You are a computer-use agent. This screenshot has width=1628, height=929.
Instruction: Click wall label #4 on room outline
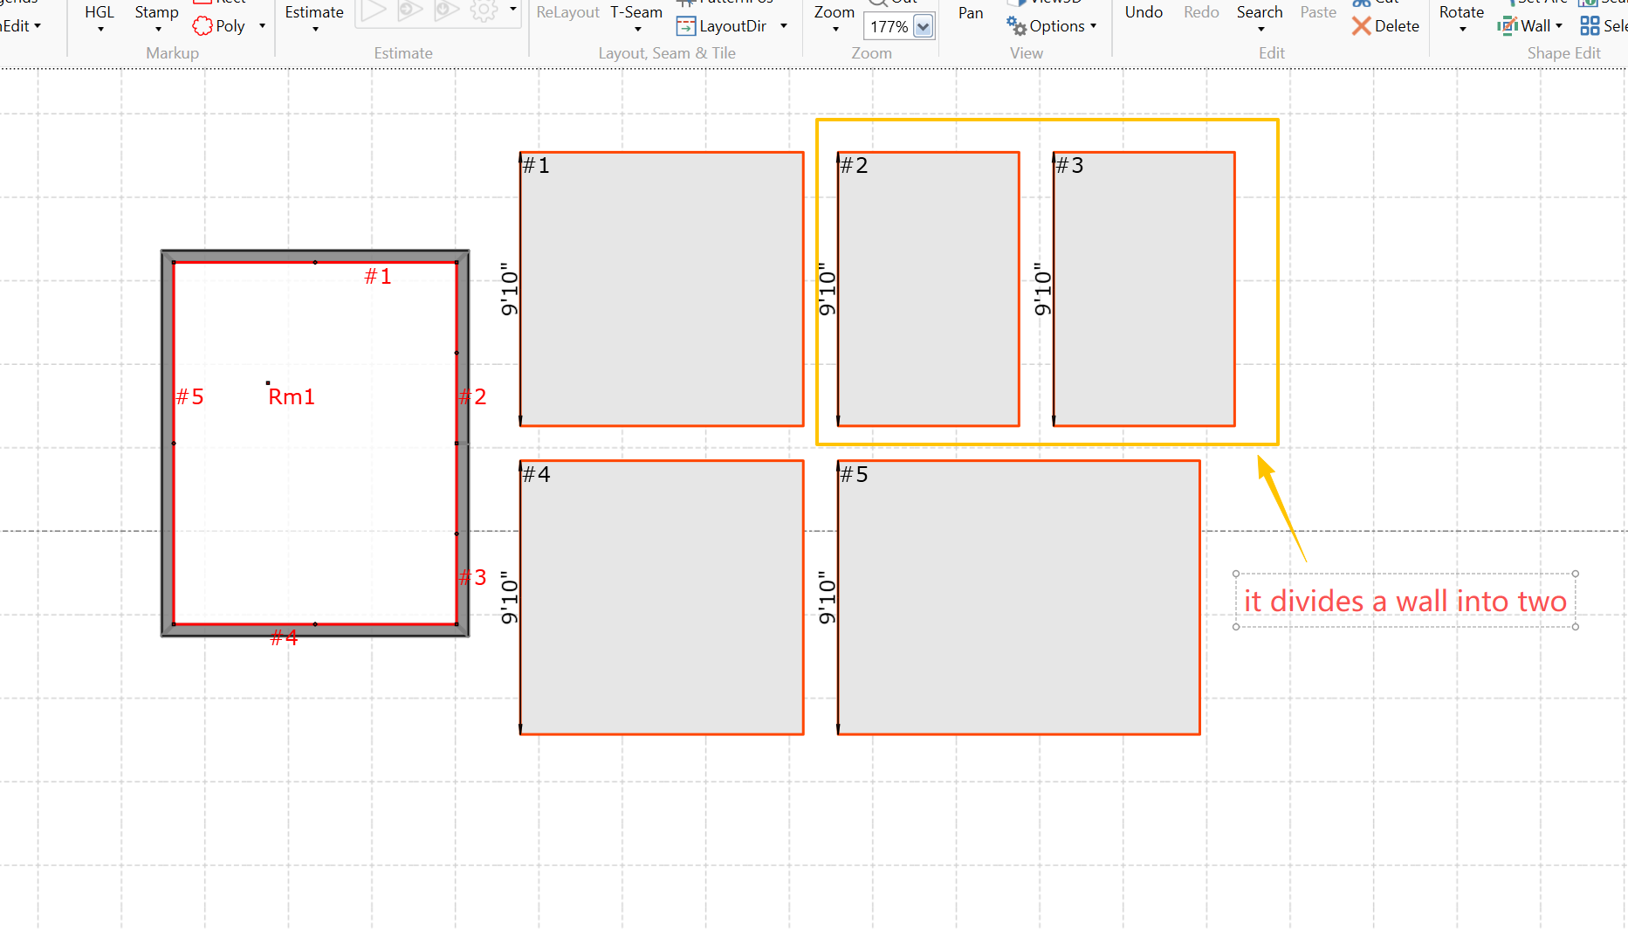284,638
